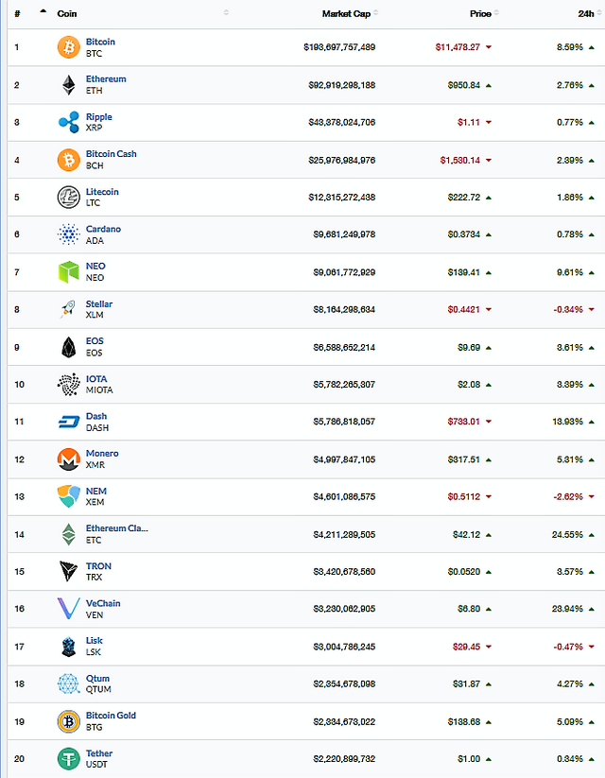Open the Qtum coin link
Viewport: 605px width, 778px height.
97,679
